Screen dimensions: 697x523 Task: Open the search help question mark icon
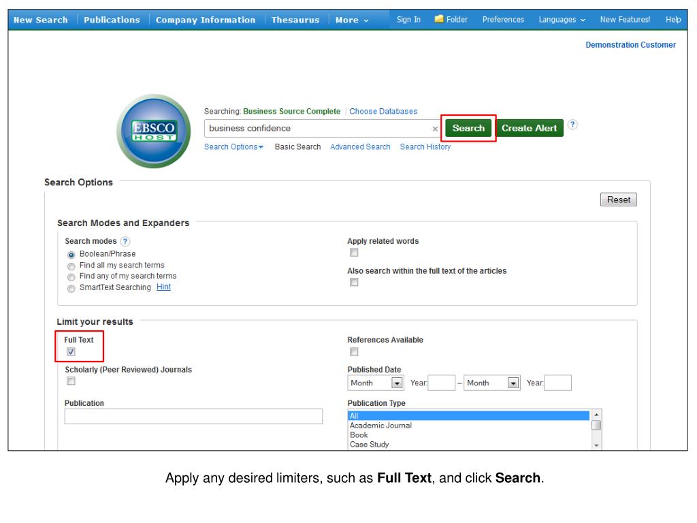point(572,125)
